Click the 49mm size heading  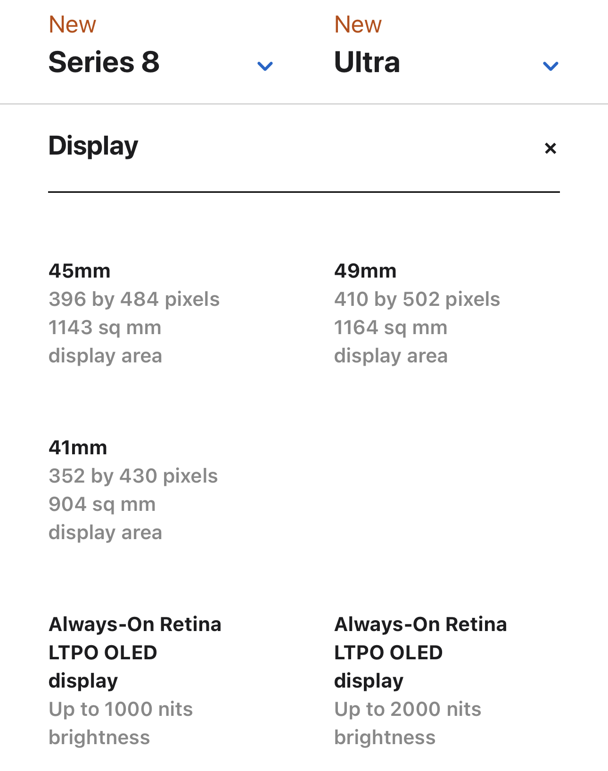365,271
